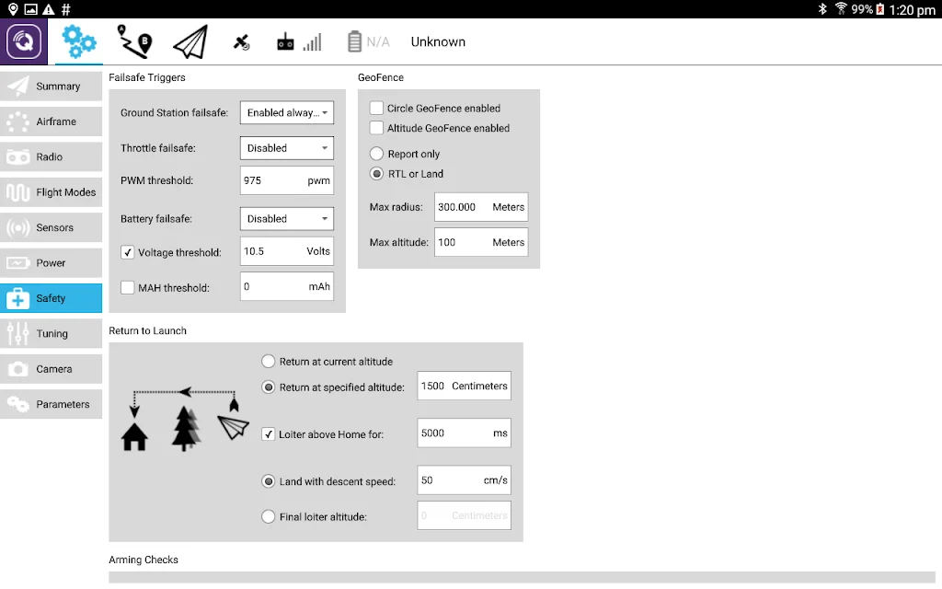
Task: Switch to the fly view paper plane icon
Action: pos(190,41)
